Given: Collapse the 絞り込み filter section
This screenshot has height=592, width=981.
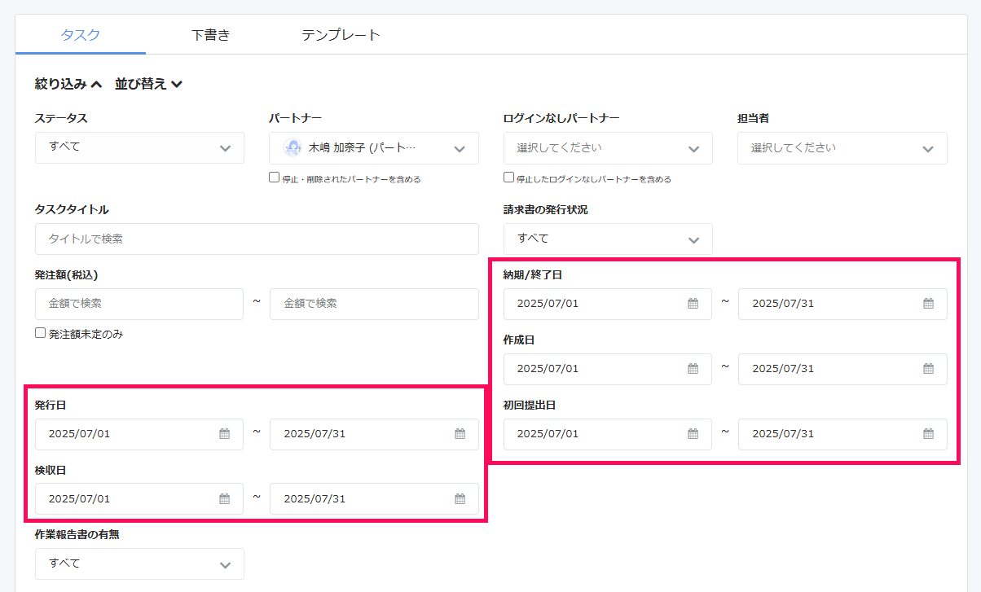Looking at the screenshot, I should tap(68, 84).
